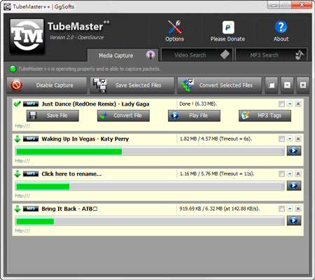Click http:/// link under Just Dance
This screenshot has width=315, height=280.
22,126
